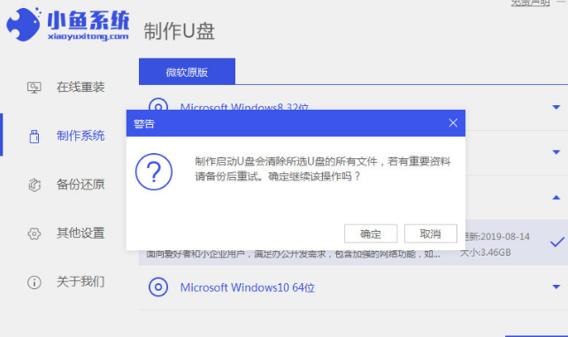Select the Microsoft Windows8 32位 radio icon
The image size is (568, 337).
(x=158, y=104)
